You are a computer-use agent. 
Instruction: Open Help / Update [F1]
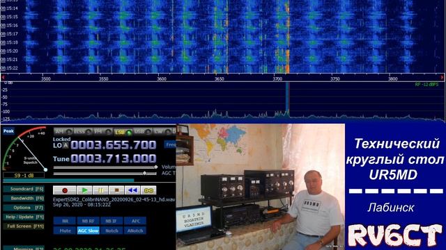click(x=24, y=217)
